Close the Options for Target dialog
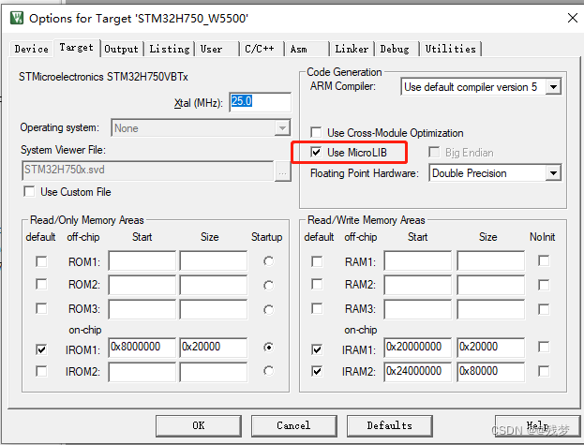The height and width of the screenshot is (445, 584). 572,18
